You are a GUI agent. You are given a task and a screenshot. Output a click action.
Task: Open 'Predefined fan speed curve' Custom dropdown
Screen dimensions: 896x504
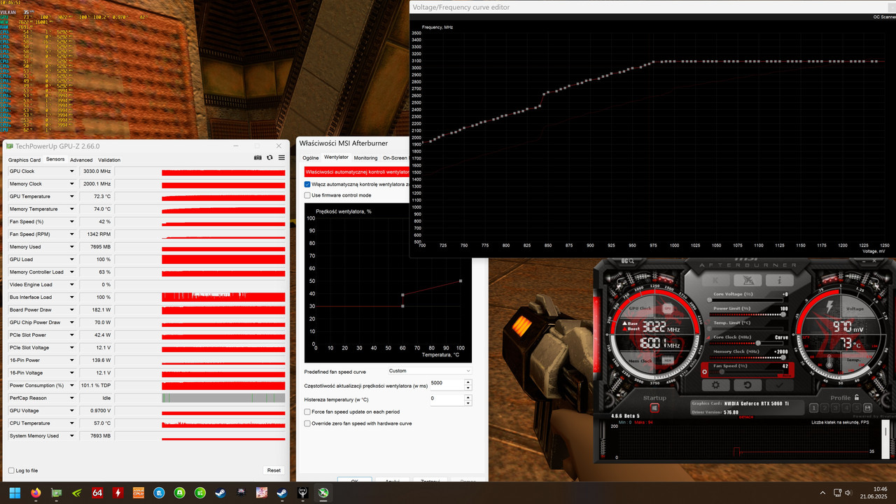tap(430, 371)
